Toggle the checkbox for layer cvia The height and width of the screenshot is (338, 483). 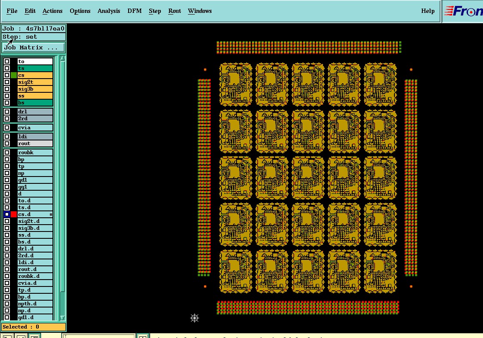[7, 128]
